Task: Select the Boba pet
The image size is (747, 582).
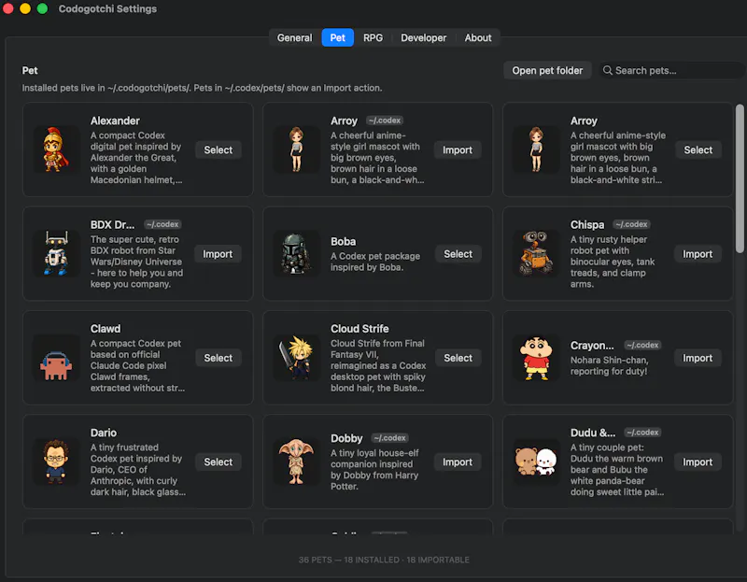Action: [x=458, y=254]
